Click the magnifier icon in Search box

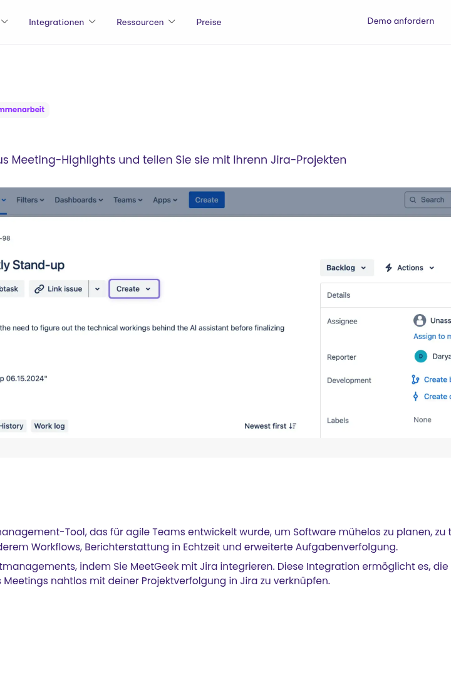coord(413,200)
